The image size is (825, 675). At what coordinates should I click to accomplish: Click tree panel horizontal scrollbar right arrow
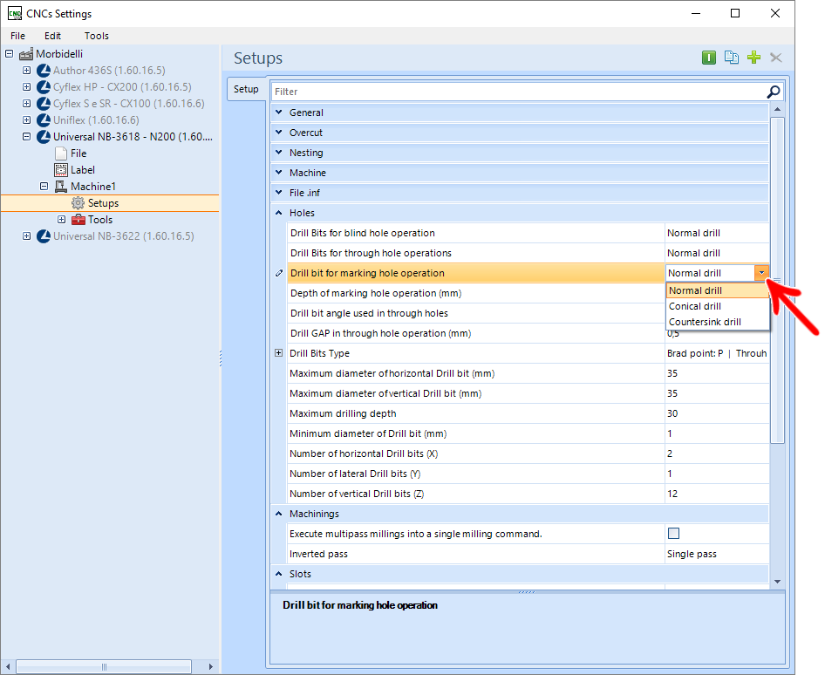coord(210,666)
